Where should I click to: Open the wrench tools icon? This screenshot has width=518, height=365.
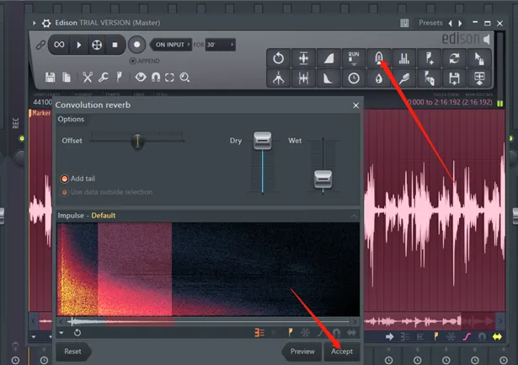coord(104,77)
